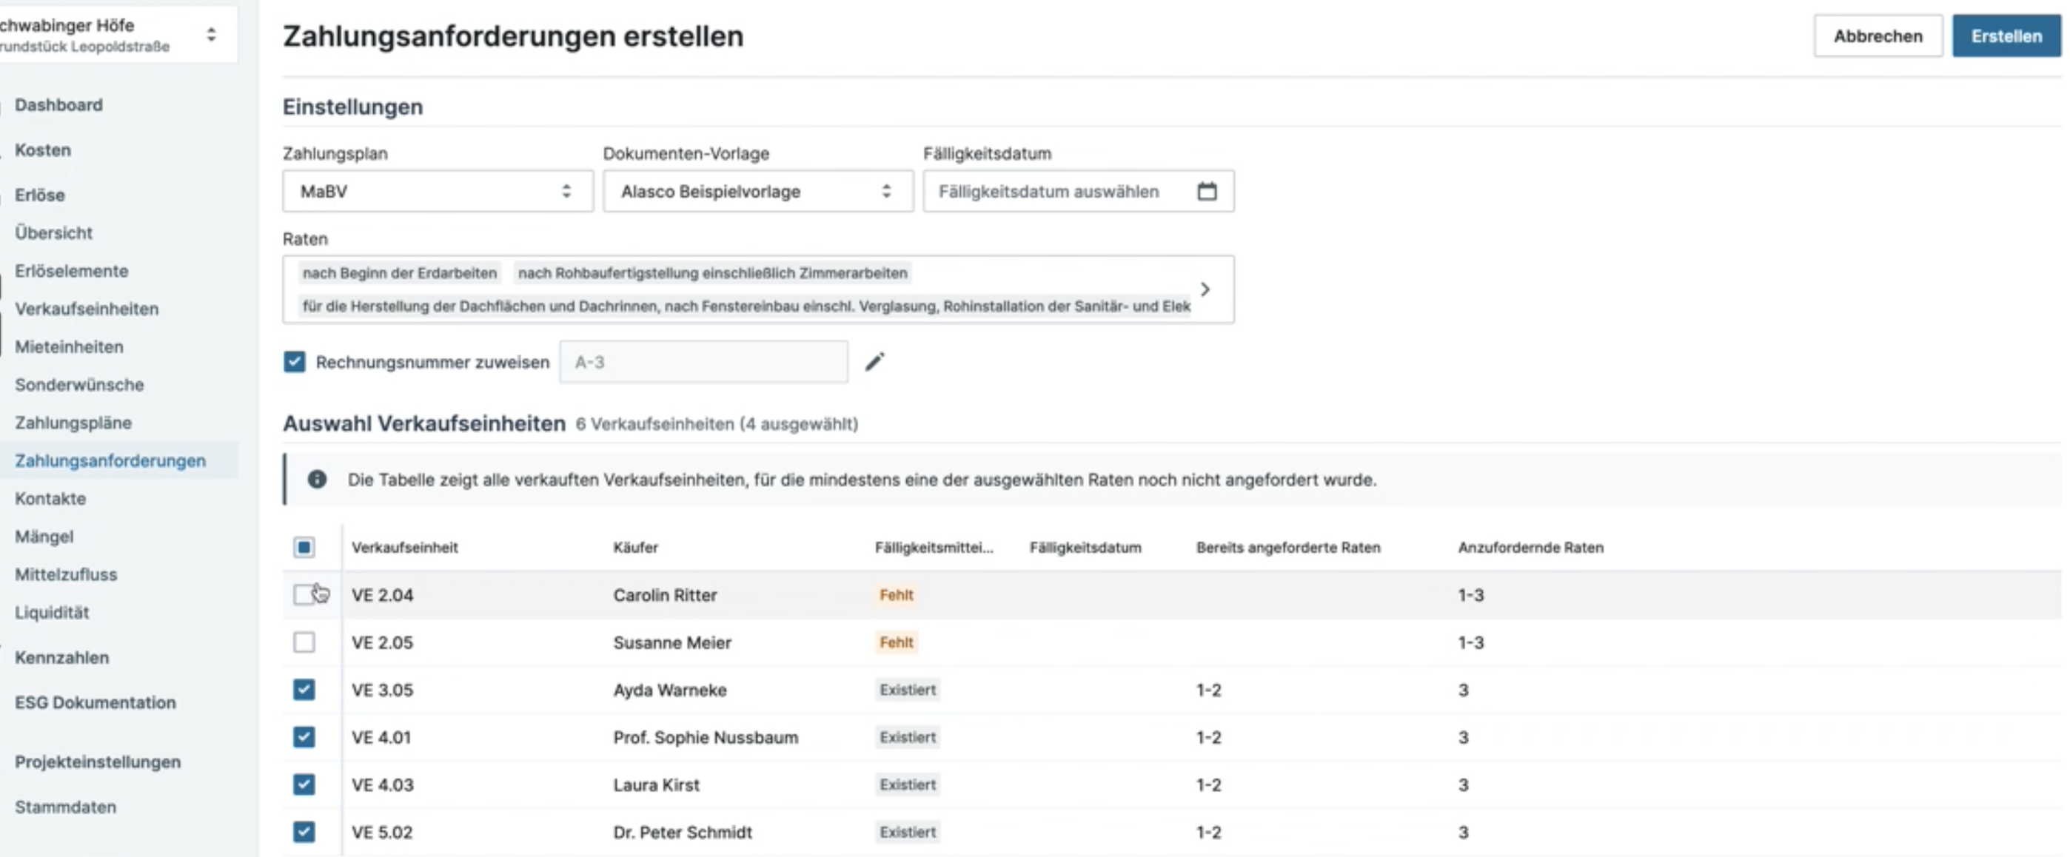Click the info icon in the table notice
This screenshot has width=2070, height=857.
(318, 480)
